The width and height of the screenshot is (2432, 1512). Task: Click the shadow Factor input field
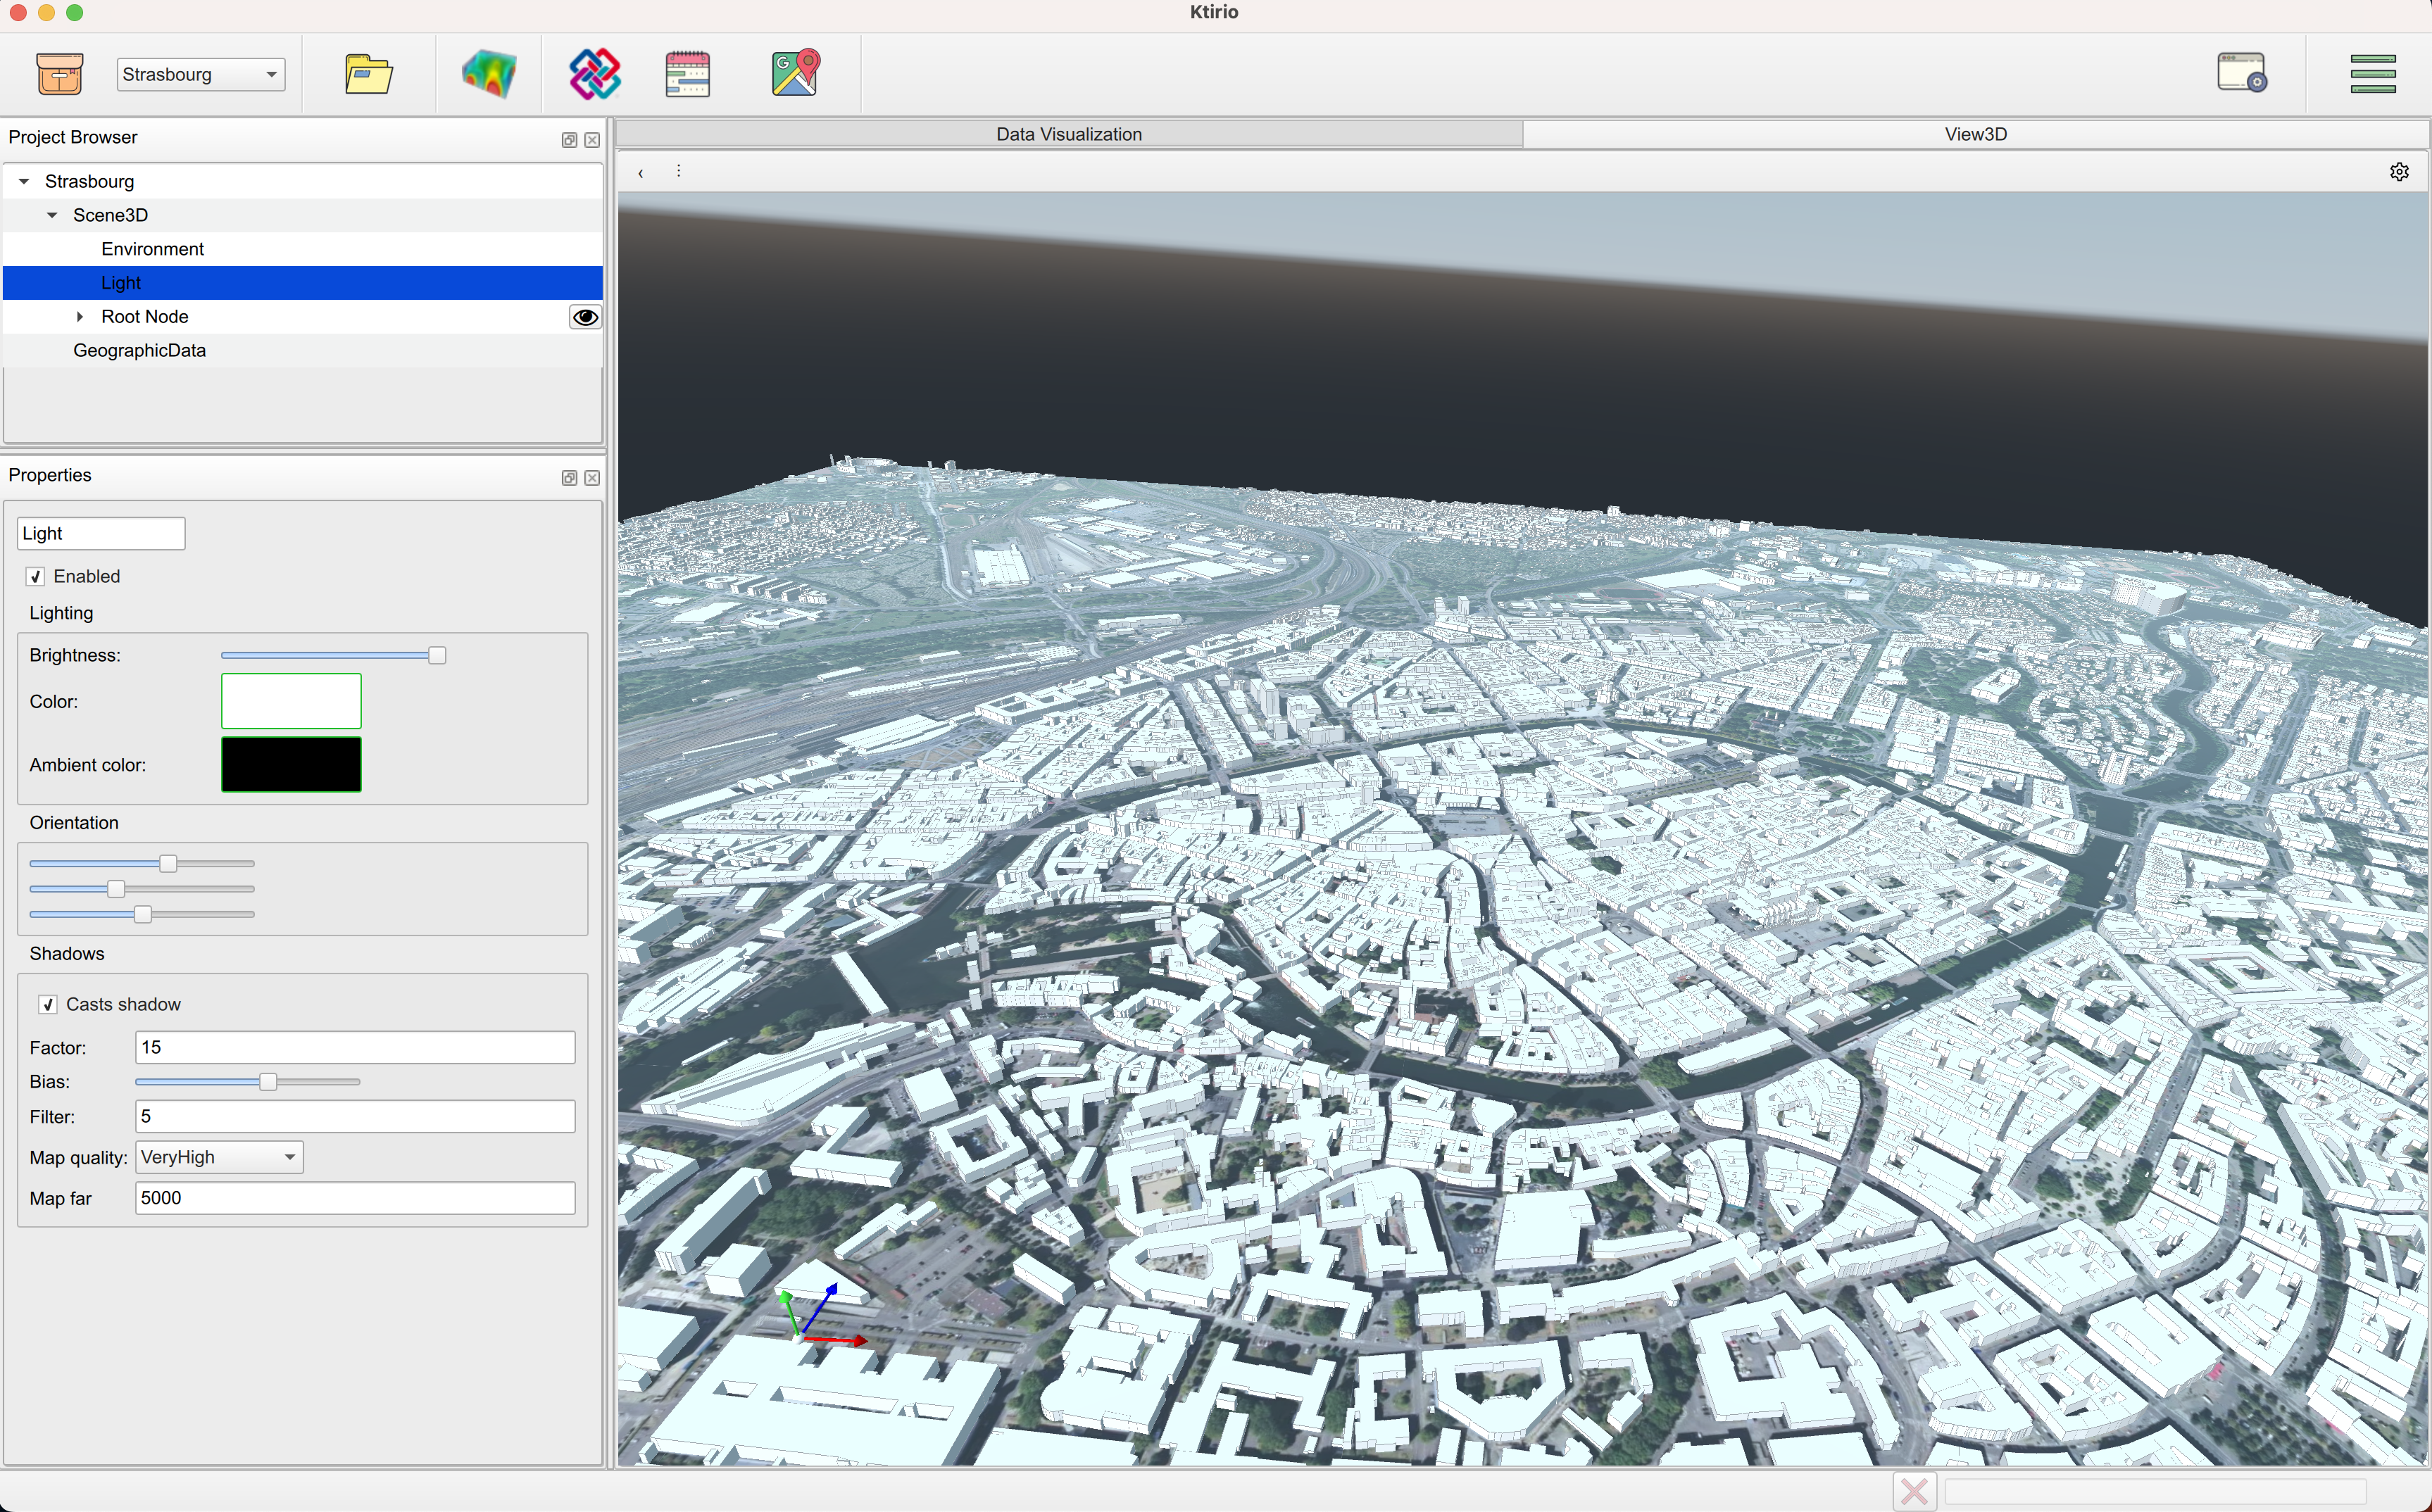355,1048
